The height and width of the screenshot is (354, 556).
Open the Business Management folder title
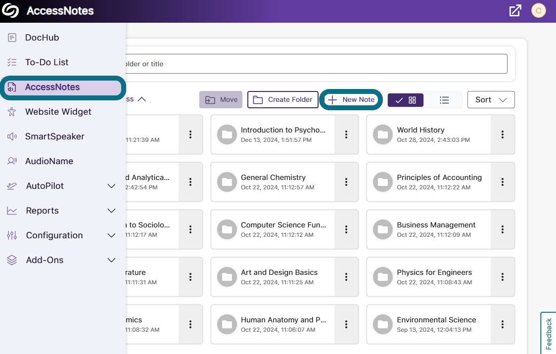(x=436, y=225)
